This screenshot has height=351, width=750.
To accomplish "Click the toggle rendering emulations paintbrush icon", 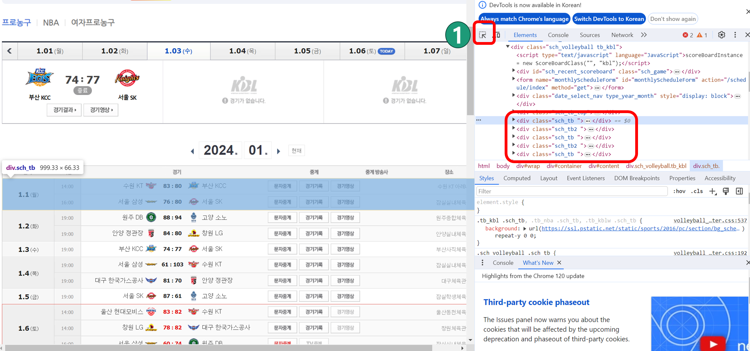I will 726,191.
